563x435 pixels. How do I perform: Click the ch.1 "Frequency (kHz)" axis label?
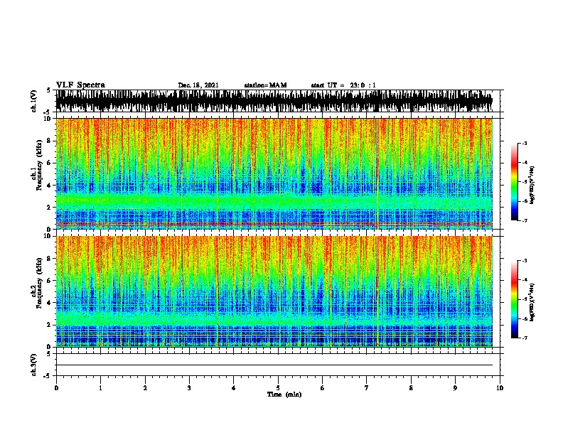tap(40, 165)
